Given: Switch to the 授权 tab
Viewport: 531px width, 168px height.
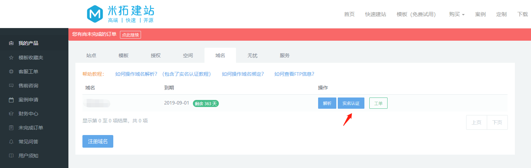Looking at the screenshot, I should (x=156, y=55).
